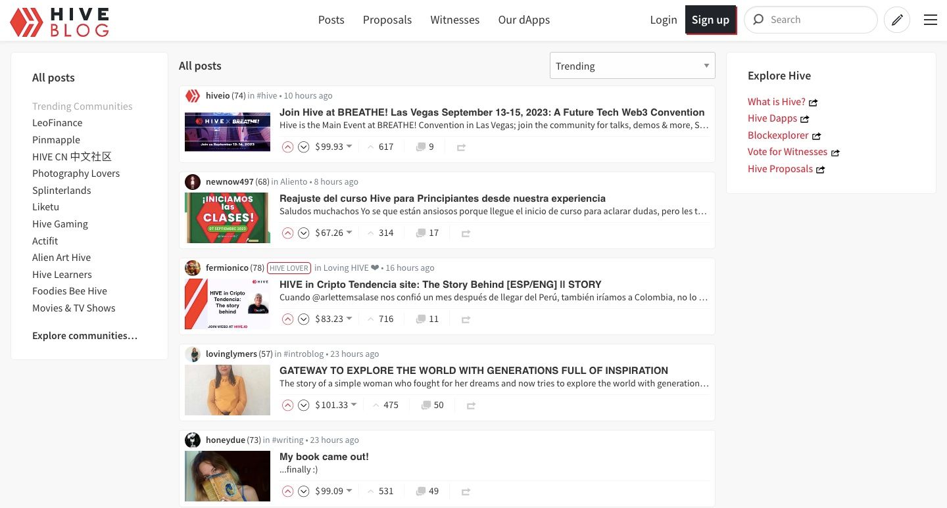Reblog the GATEWAY TO EXPLORE THE WORLD post

pyautogui.click(x=471, y=405)
